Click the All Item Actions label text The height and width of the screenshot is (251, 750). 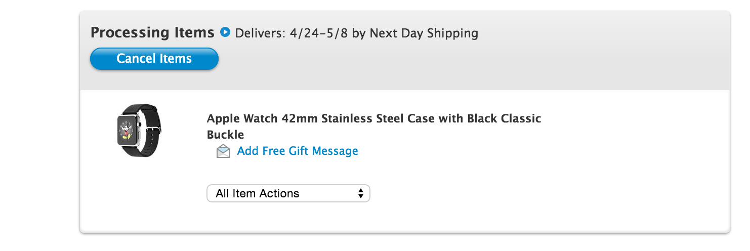tap(258, 193)
